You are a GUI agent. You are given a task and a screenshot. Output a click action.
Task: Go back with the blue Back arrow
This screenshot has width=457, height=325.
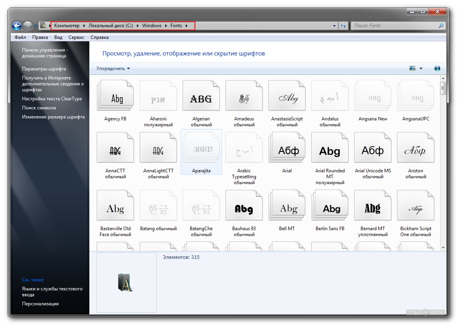[x=17, y=26]
